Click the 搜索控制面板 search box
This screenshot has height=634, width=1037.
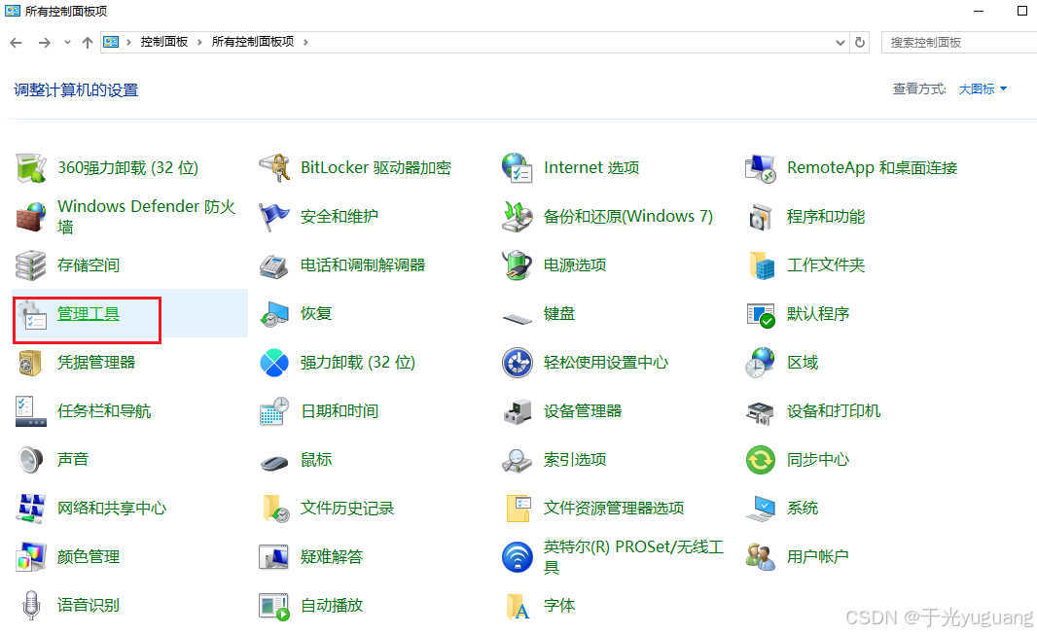click(959, 43)
